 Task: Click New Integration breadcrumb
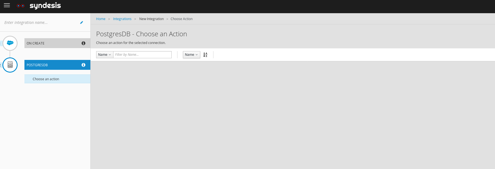[x=151, y=19]
